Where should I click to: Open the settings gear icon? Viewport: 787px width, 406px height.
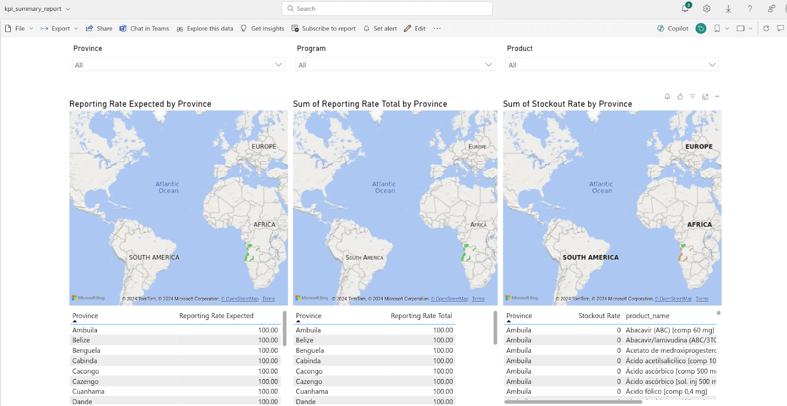707,8
